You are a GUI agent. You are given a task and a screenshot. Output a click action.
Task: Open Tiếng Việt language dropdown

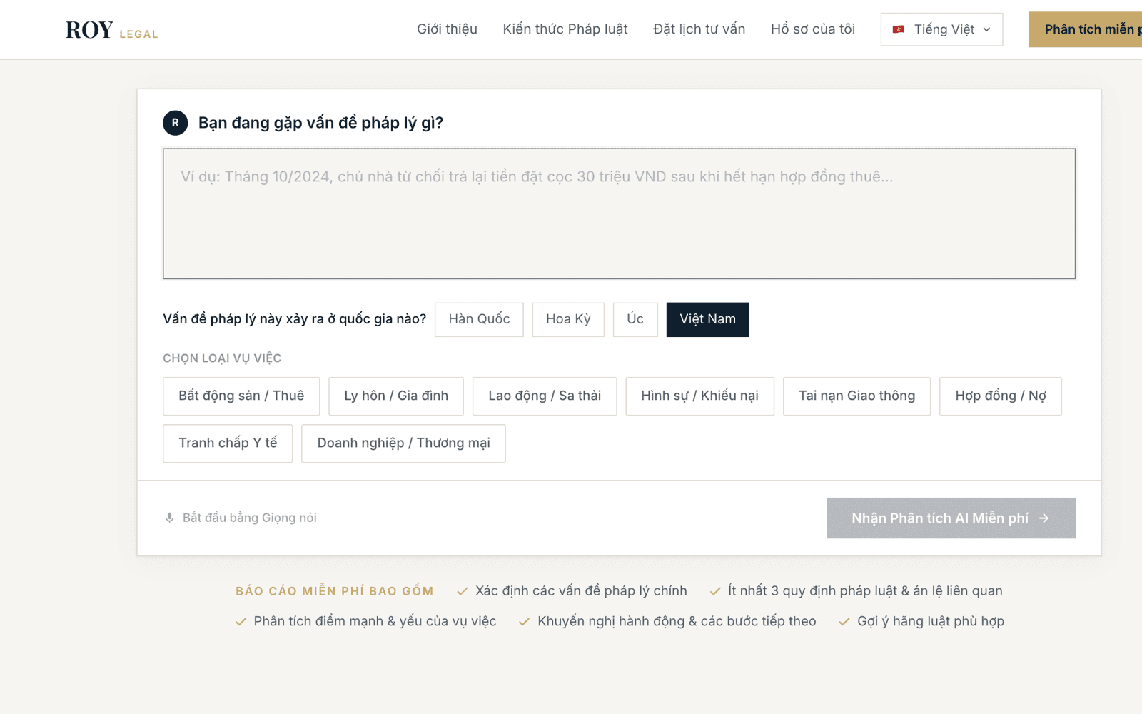[x=941, y=29]
